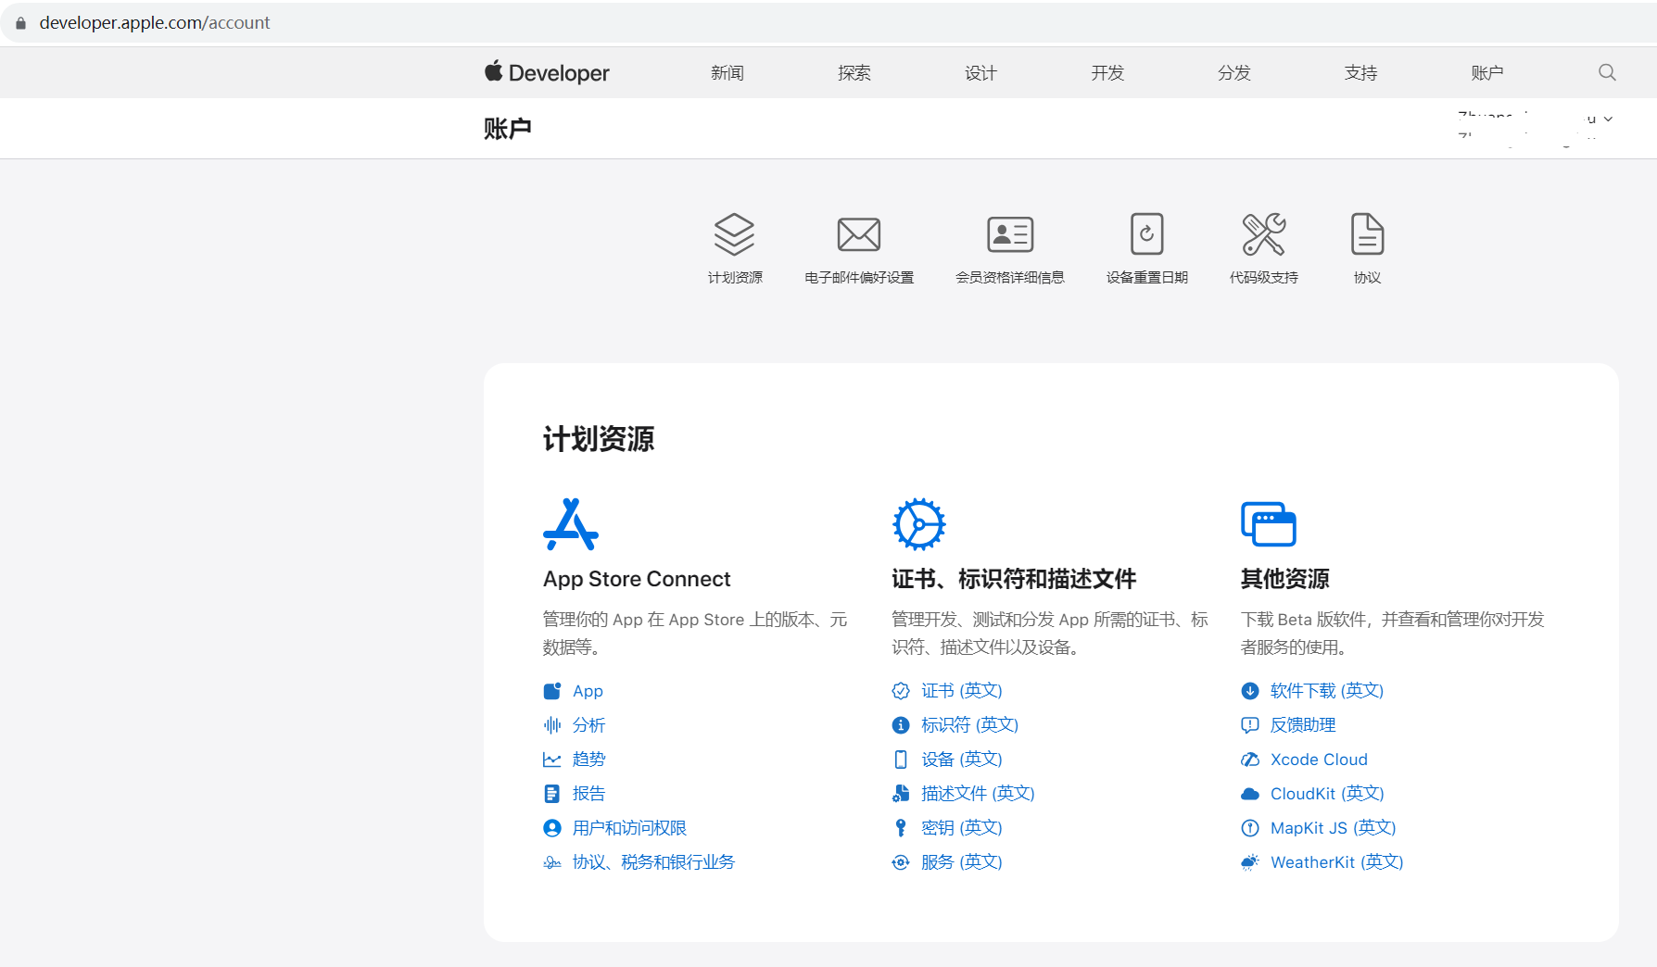This screenshot has width=1657, height=967.
Task: Click the 计划资源 layers icon
Action: click(734, 234)
